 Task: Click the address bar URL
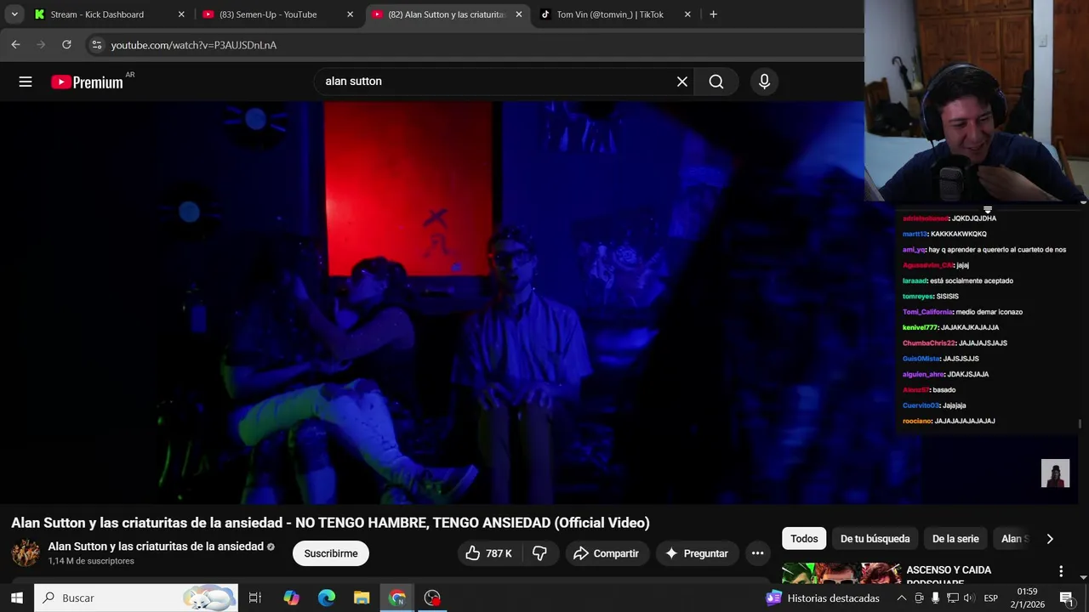(194, 45)
